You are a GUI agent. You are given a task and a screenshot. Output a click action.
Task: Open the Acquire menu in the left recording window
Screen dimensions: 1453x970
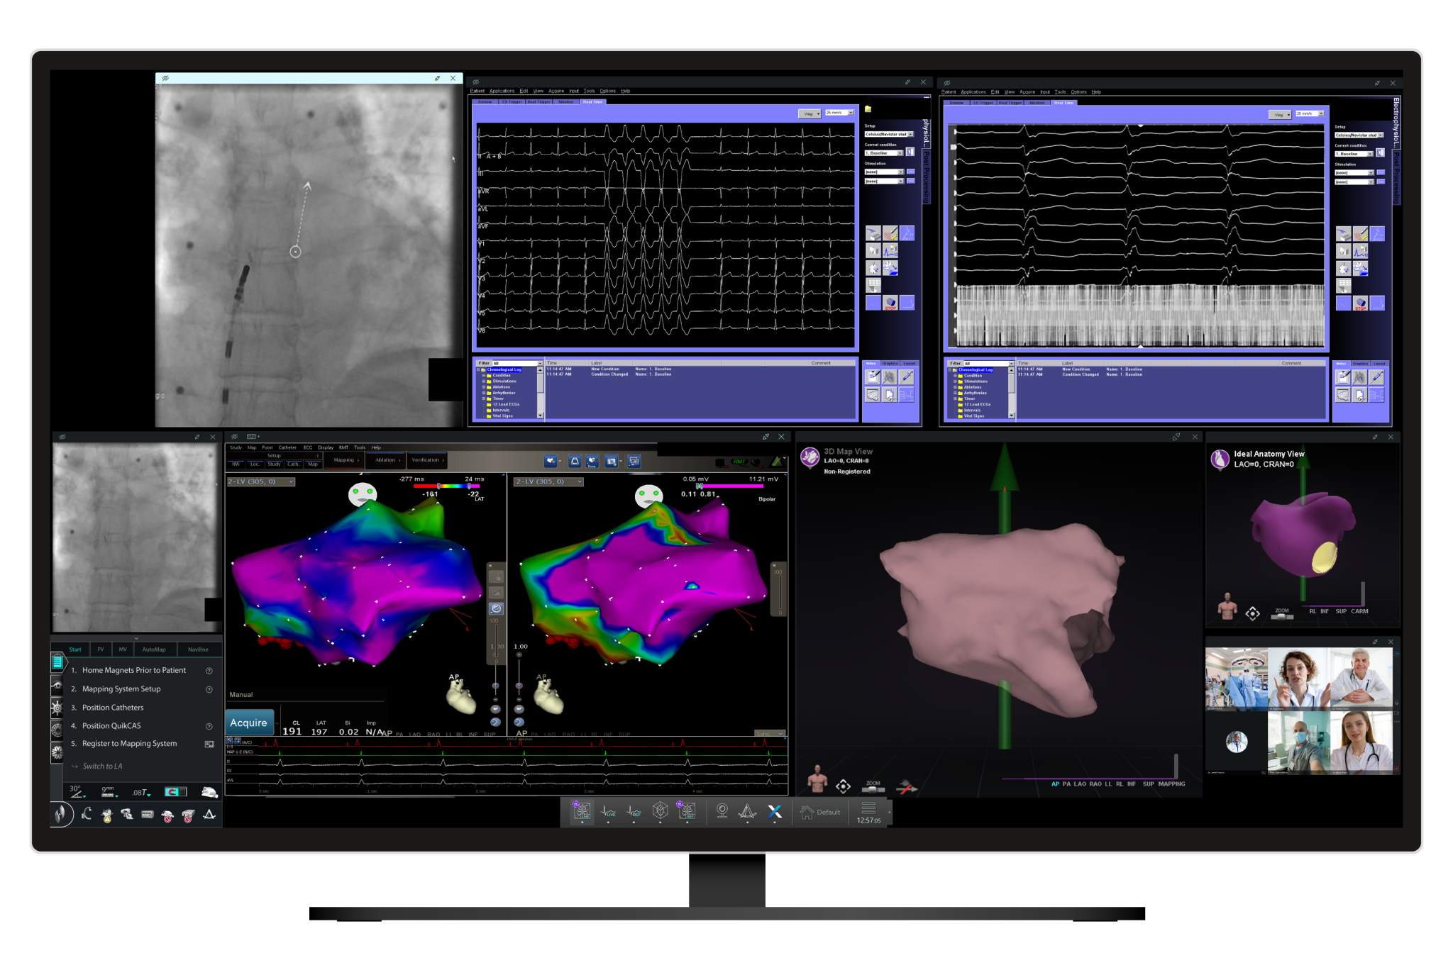pos(556,91)
